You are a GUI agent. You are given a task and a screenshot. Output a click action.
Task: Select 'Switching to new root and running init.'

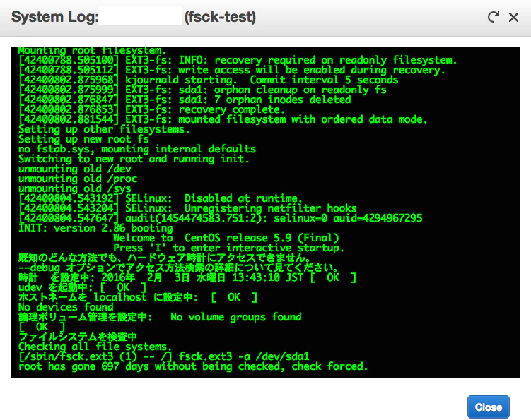coord(134,159)
